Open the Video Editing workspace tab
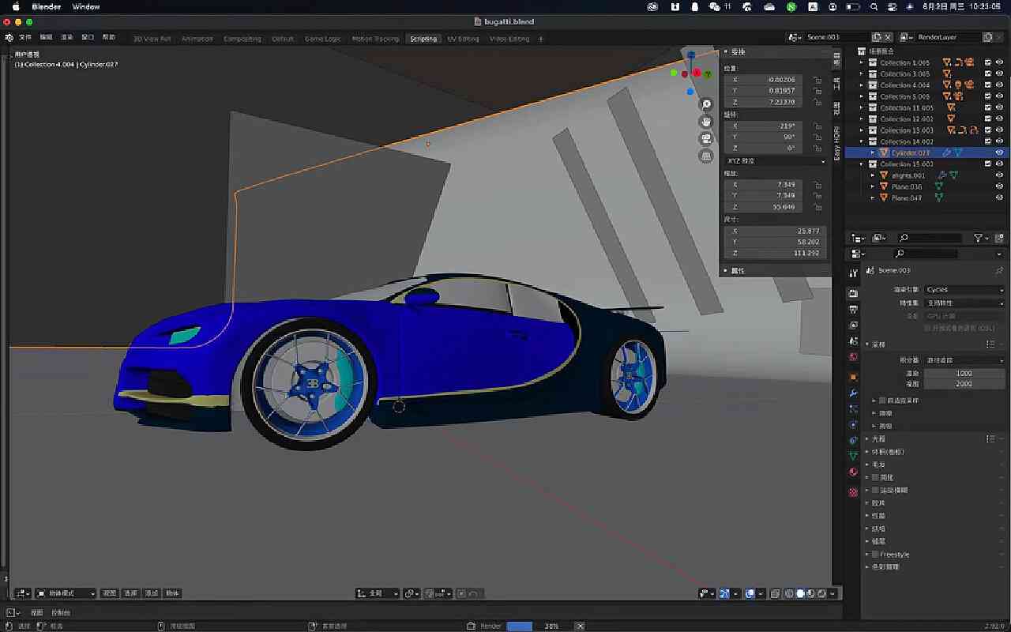 (509, 39)
